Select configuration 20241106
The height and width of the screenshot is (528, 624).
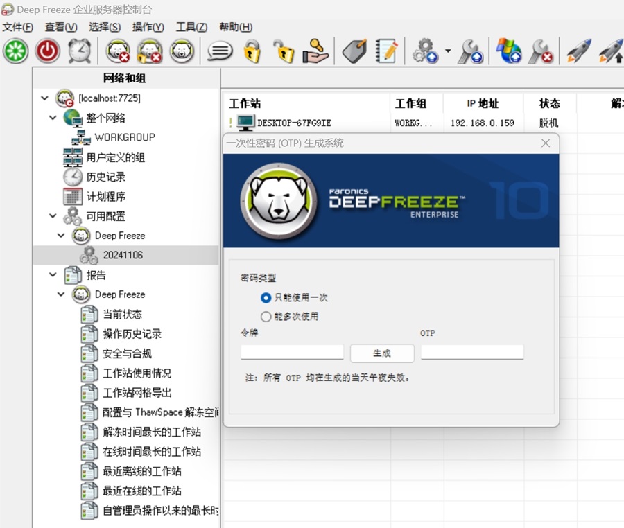[123, 255]
